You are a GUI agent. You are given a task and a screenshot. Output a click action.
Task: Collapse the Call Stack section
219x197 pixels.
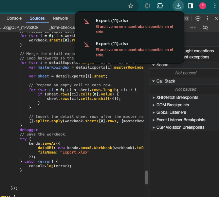[x=165, y=81]
